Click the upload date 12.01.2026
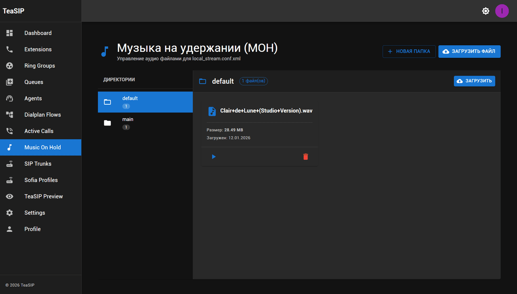The image size is (517, 294). (x=240, y=138)
